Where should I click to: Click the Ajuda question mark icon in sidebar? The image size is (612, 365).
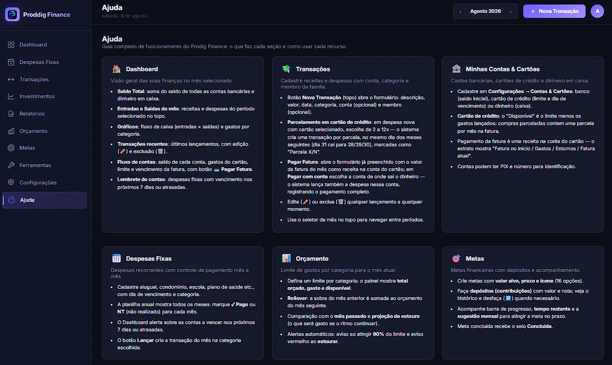pos(12,200)
